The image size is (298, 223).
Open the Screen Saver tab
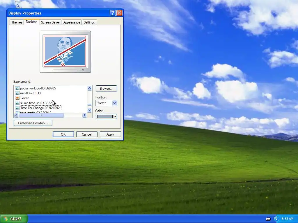coord(50,22)
